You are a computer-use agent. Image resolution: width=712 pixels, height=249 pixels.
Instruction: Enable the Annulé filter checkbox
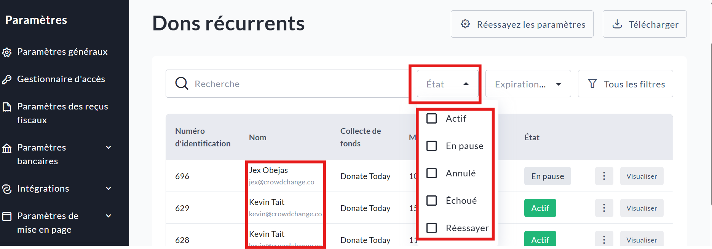point(431,173)
